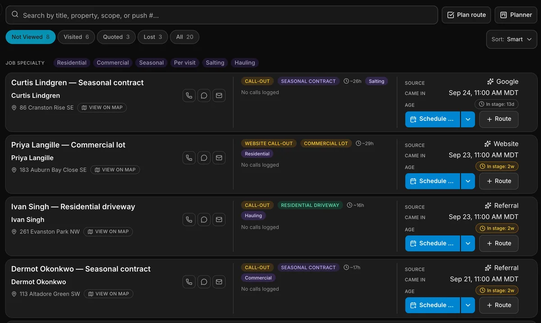
Task: Open message chat for Curtis Lindgren
Action: (x=204, y=96)
